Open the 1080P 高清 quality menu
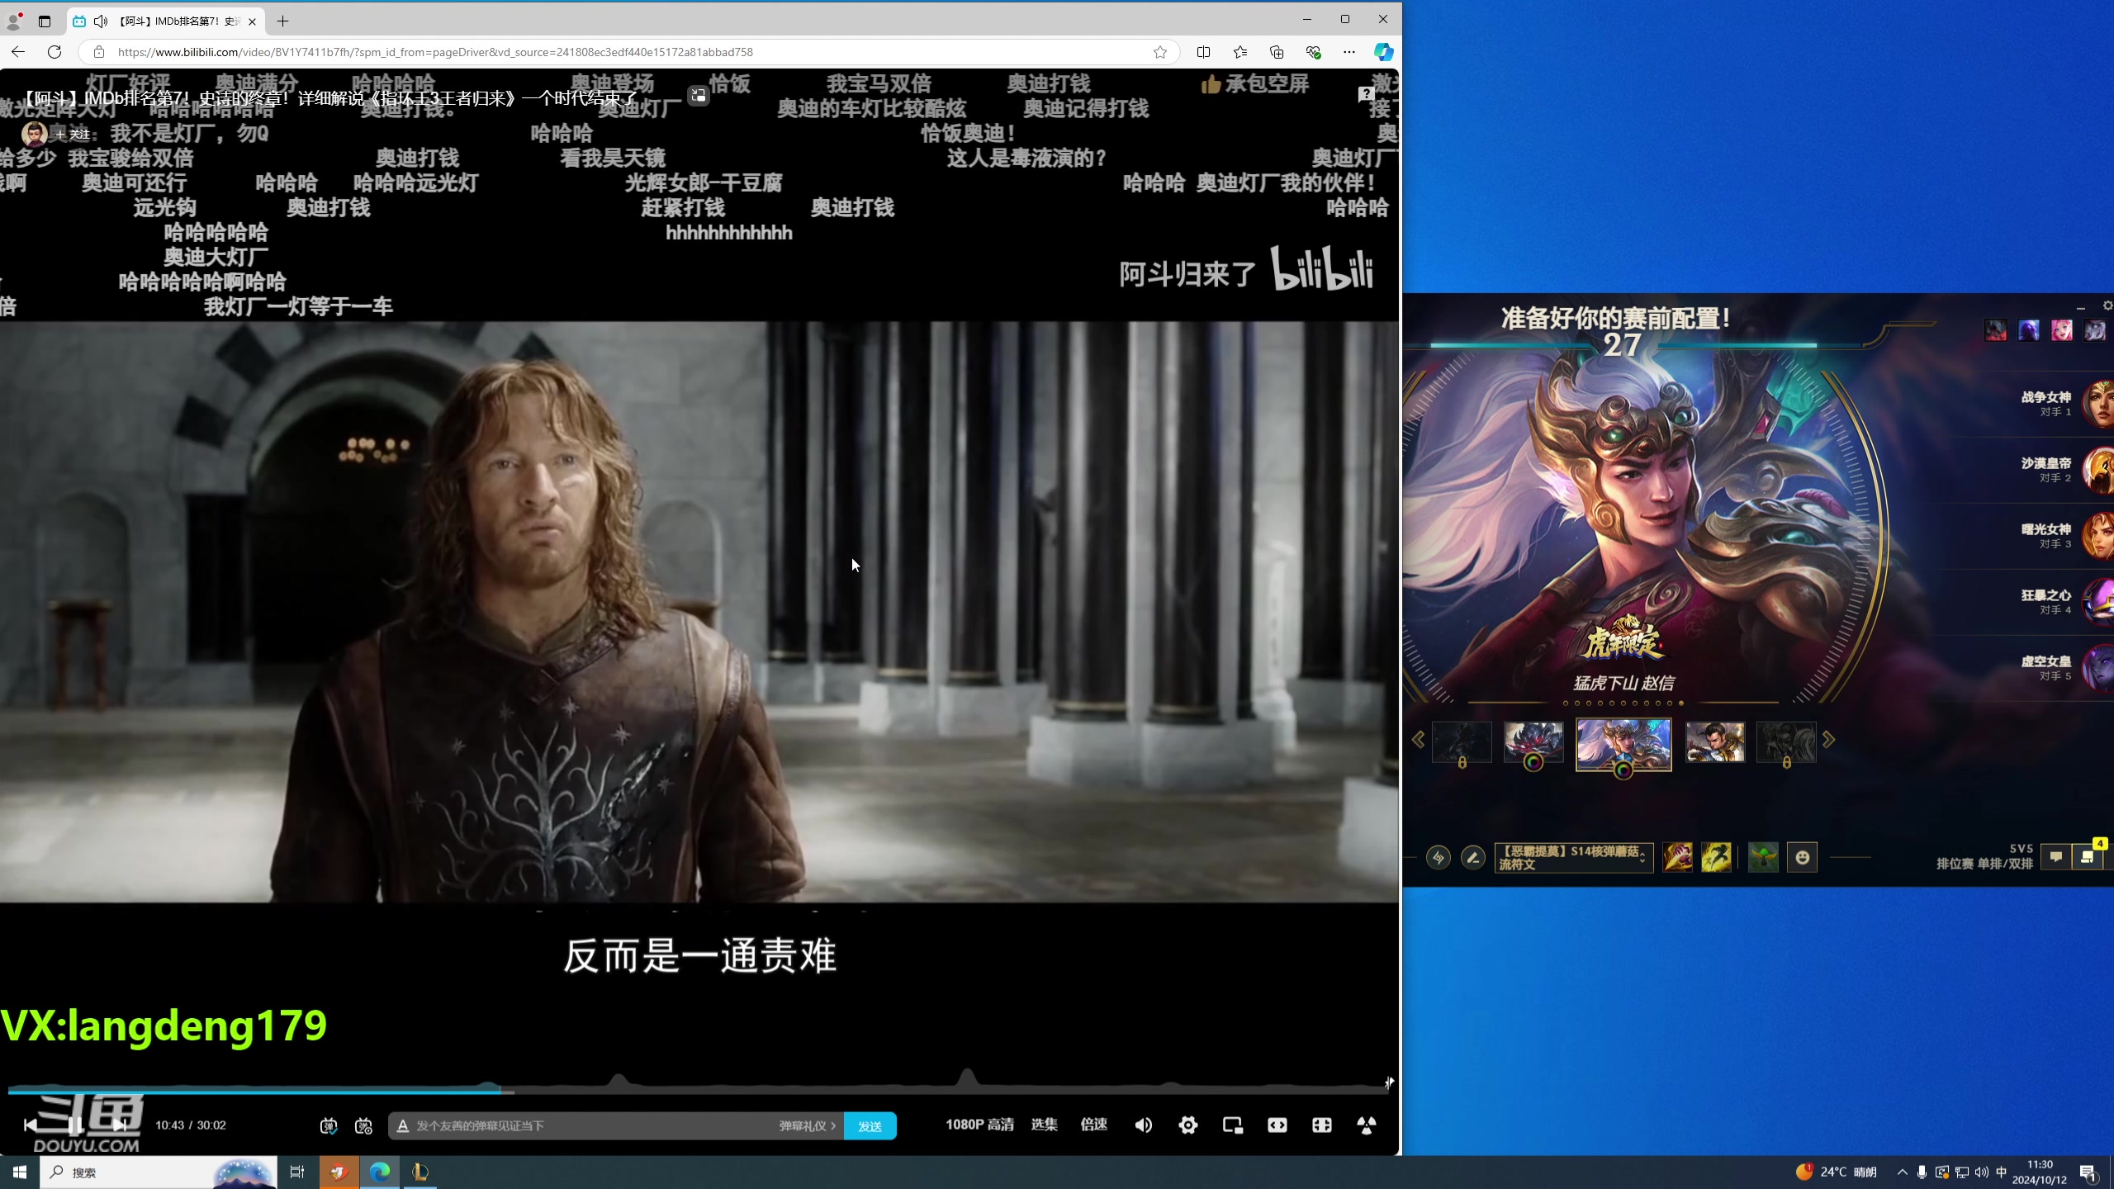 pos(979,1125)
